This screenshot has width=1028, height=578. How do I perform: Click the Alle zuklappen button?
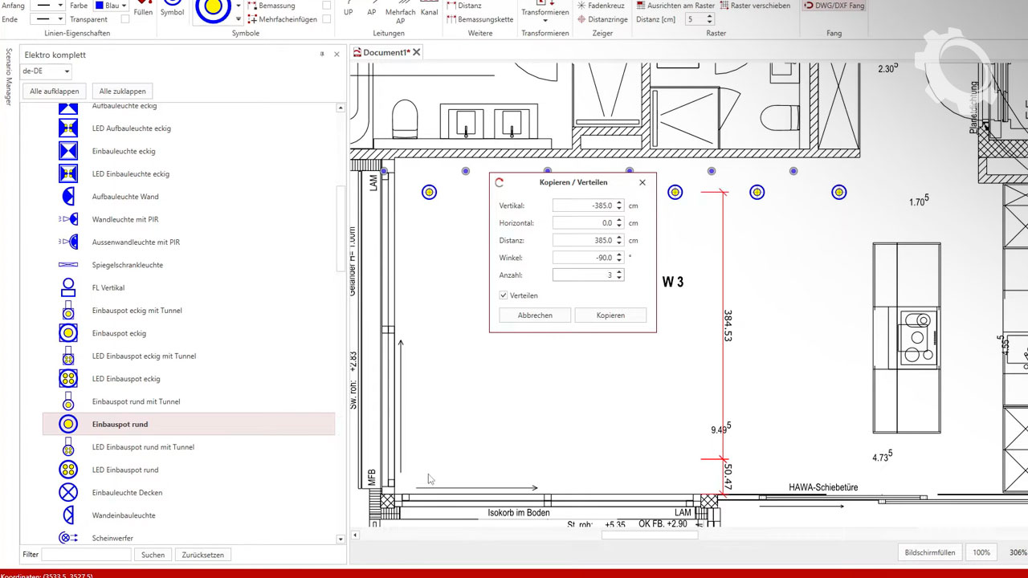122,92
